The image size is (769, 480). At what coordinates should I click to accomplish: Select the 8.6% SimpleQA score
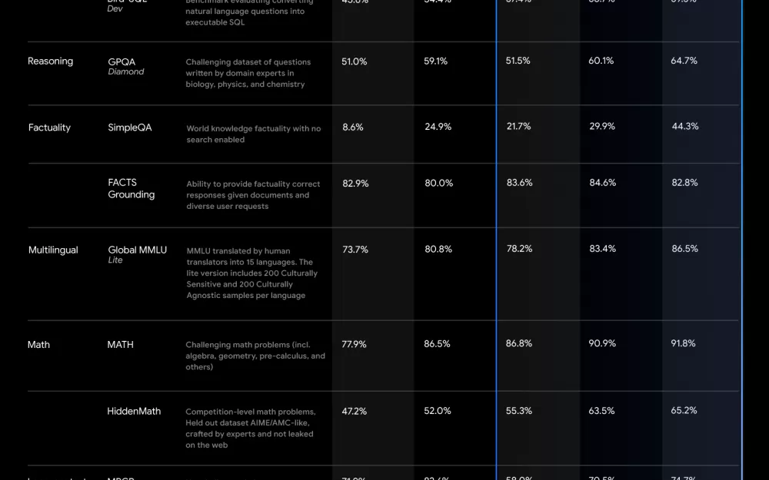[x=353, y=127]
